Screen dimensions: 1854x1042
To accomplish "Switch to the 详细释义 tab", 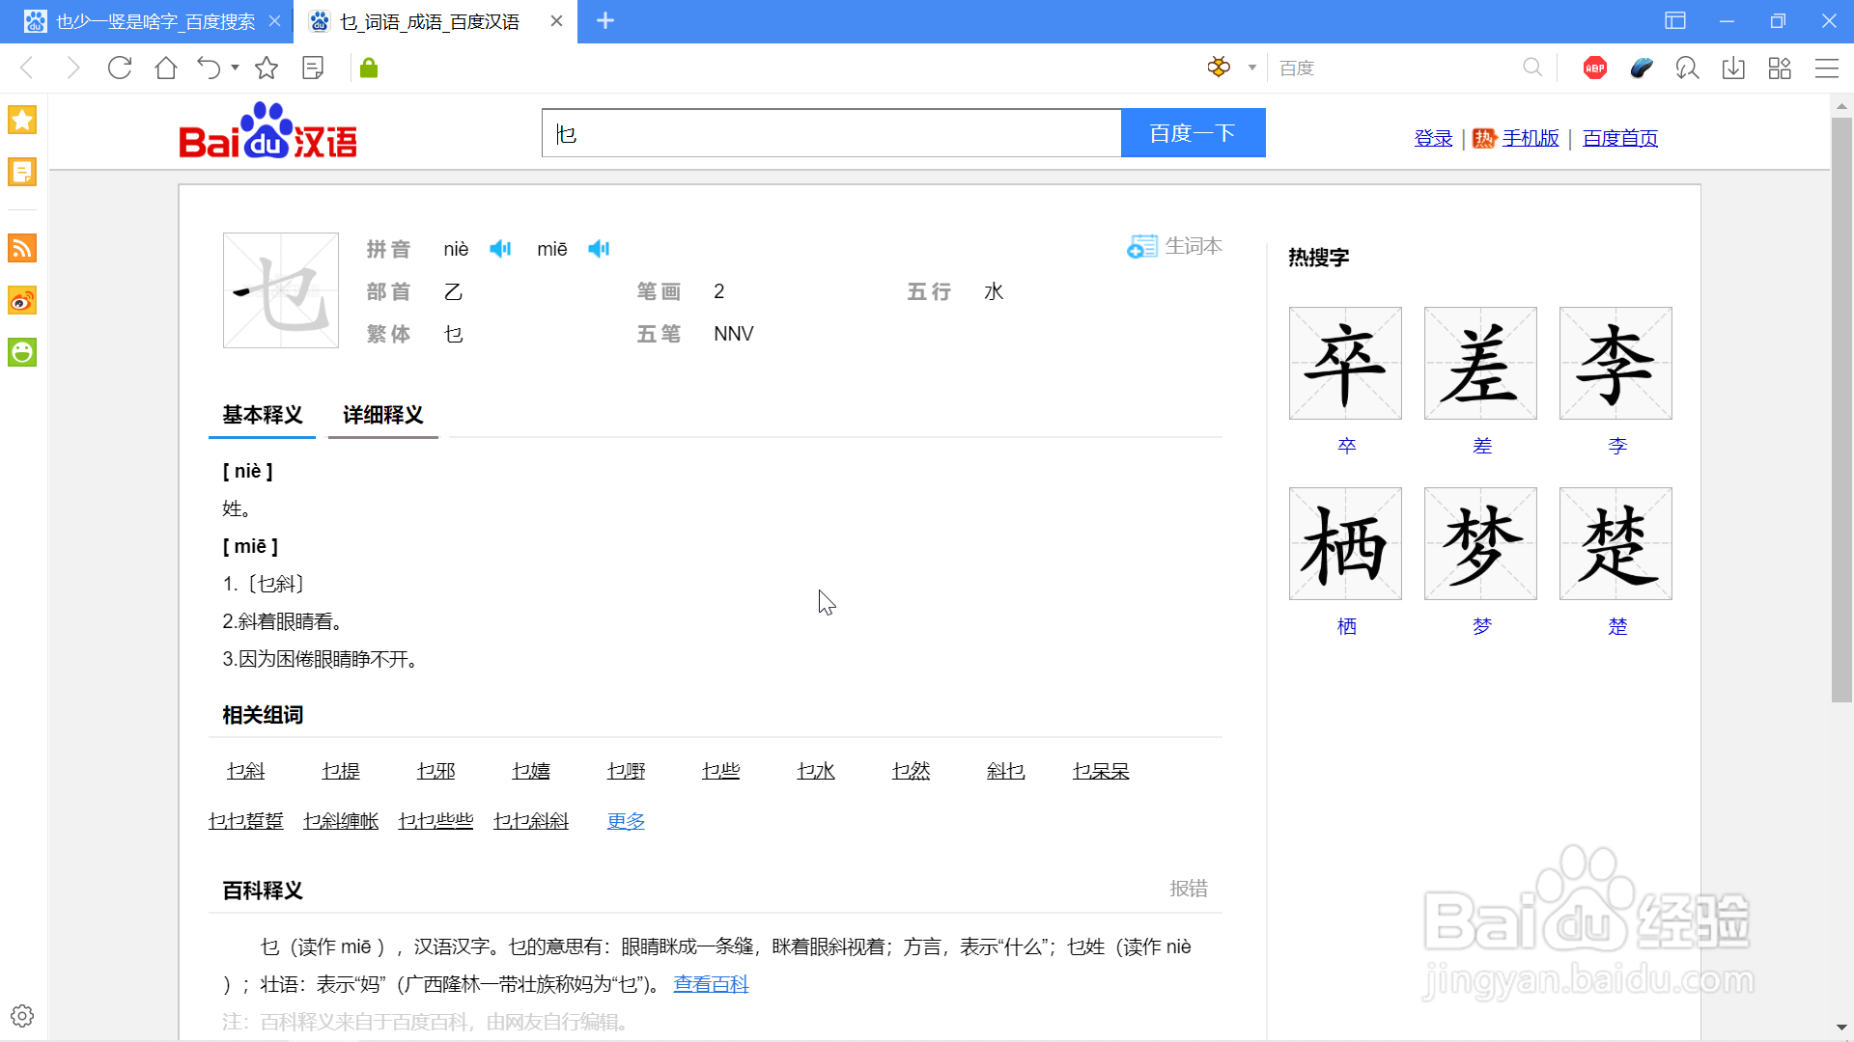I will (382, 415).
